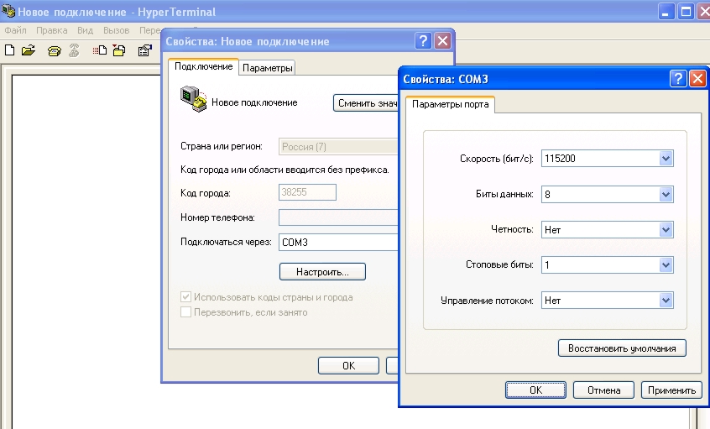Click the Страна или регион combo box
The height and width of the screenshot is (429, 710).
338,147
